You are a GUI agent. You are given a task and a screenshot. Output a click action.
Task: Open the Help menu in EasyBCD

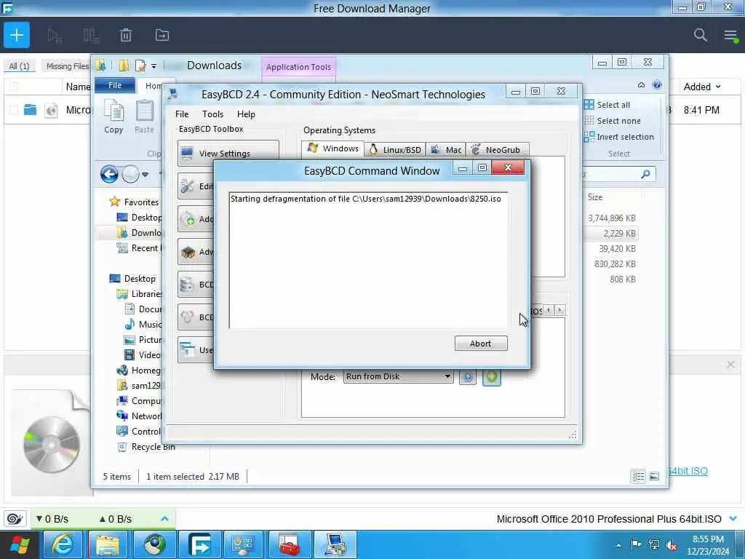tap(246, 114)
